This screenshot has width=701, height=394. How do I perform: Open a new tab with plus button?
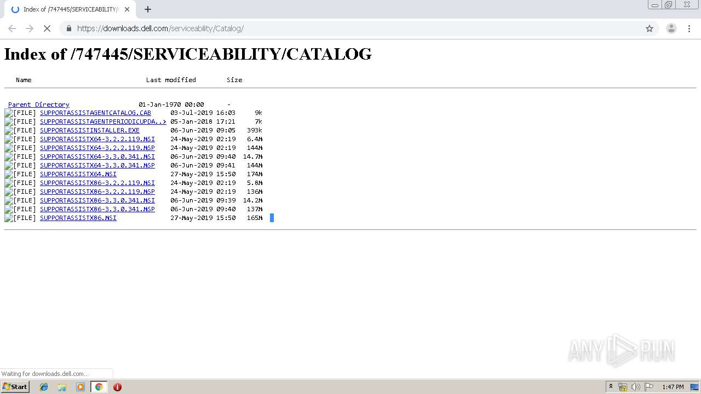pos(148,9)
